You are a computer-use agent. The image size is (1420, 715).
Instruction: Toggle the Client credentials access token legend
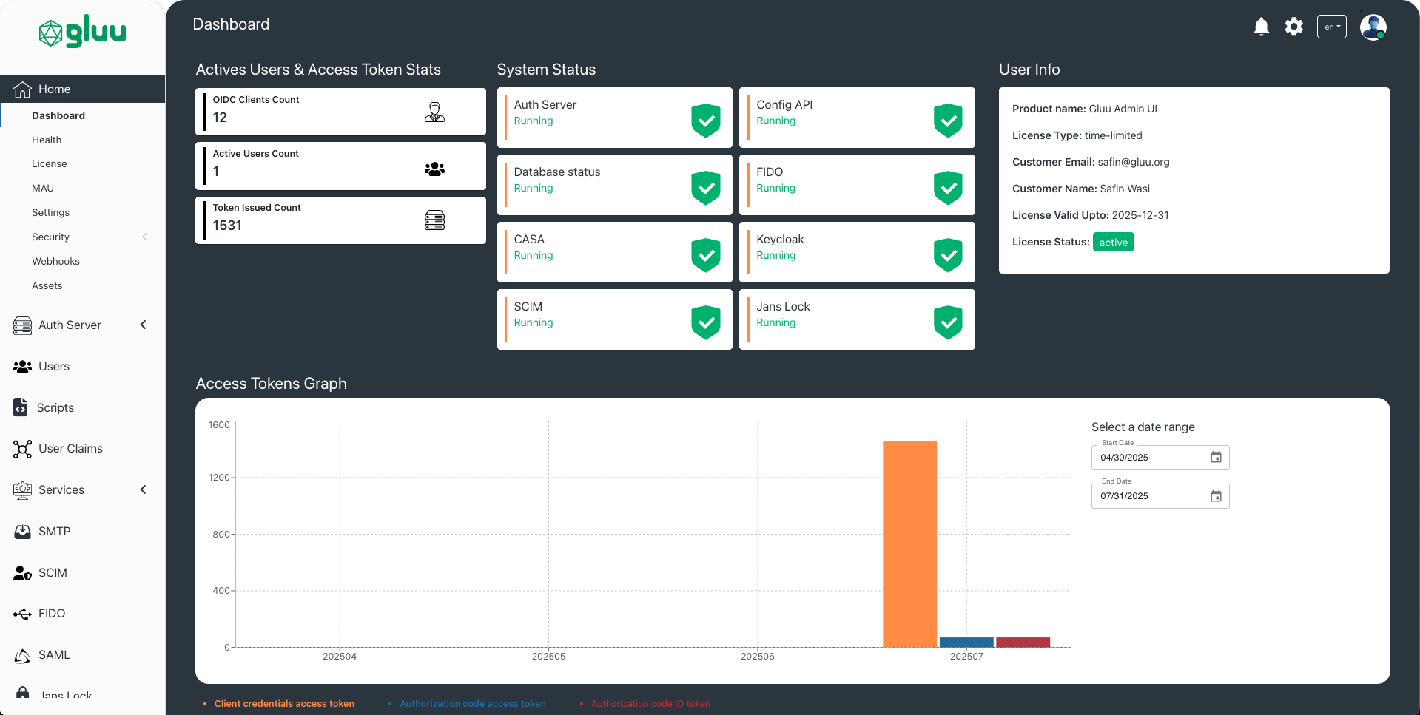(x=284, y=703)
